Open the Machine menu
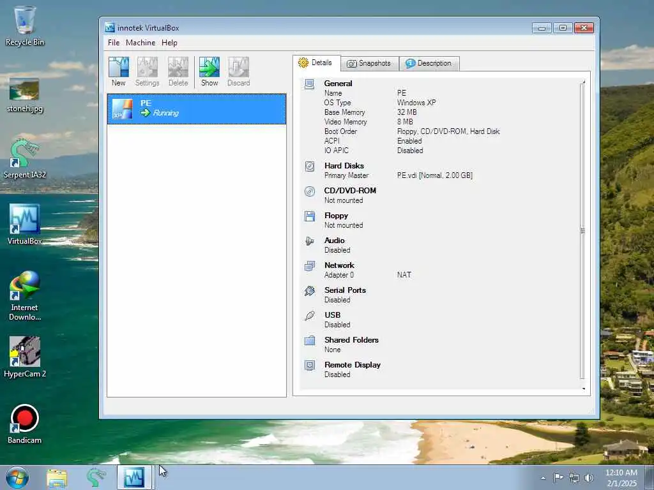 point(141,43)
